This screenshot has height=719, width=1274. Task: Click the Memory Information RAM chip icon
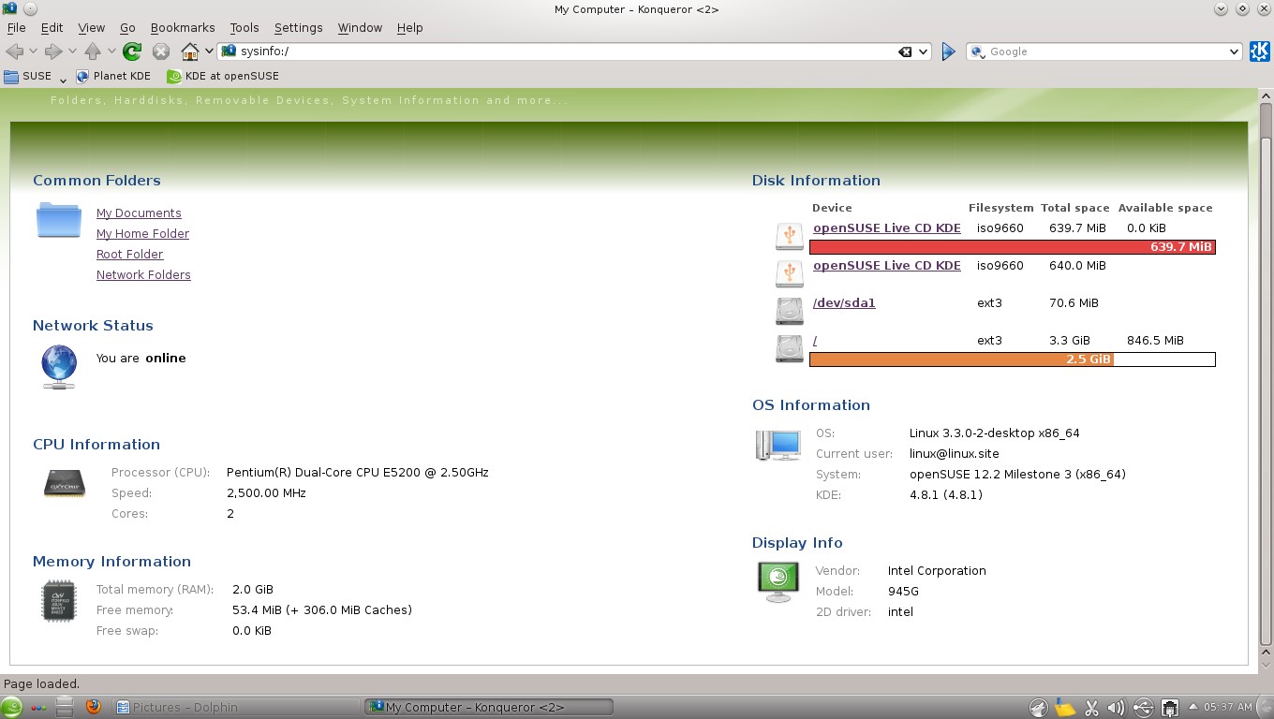coord(58,600)
